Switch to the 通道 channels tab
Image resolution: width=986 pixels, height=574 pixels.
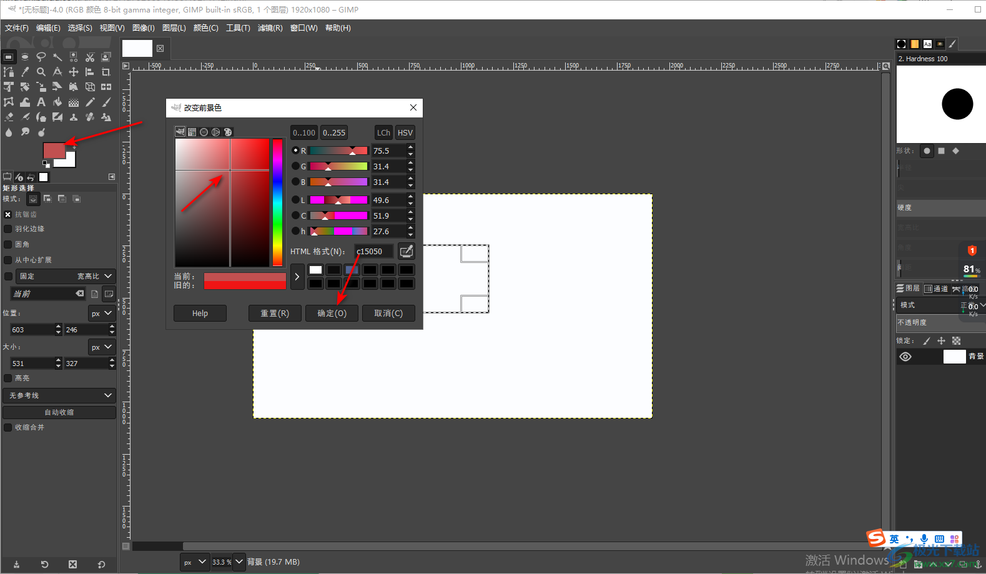tap(936, 289)
